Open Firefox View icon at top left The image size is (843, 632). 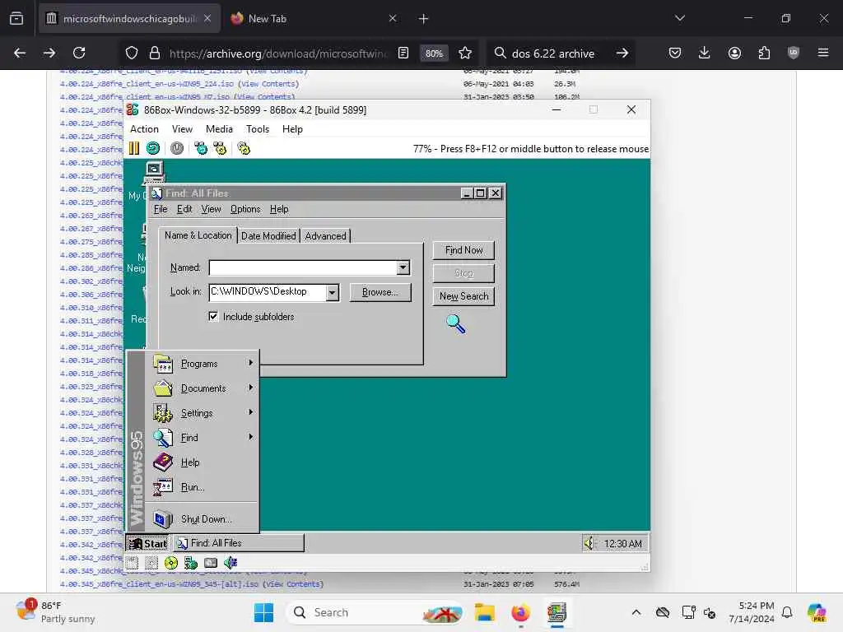pos(16,19)
